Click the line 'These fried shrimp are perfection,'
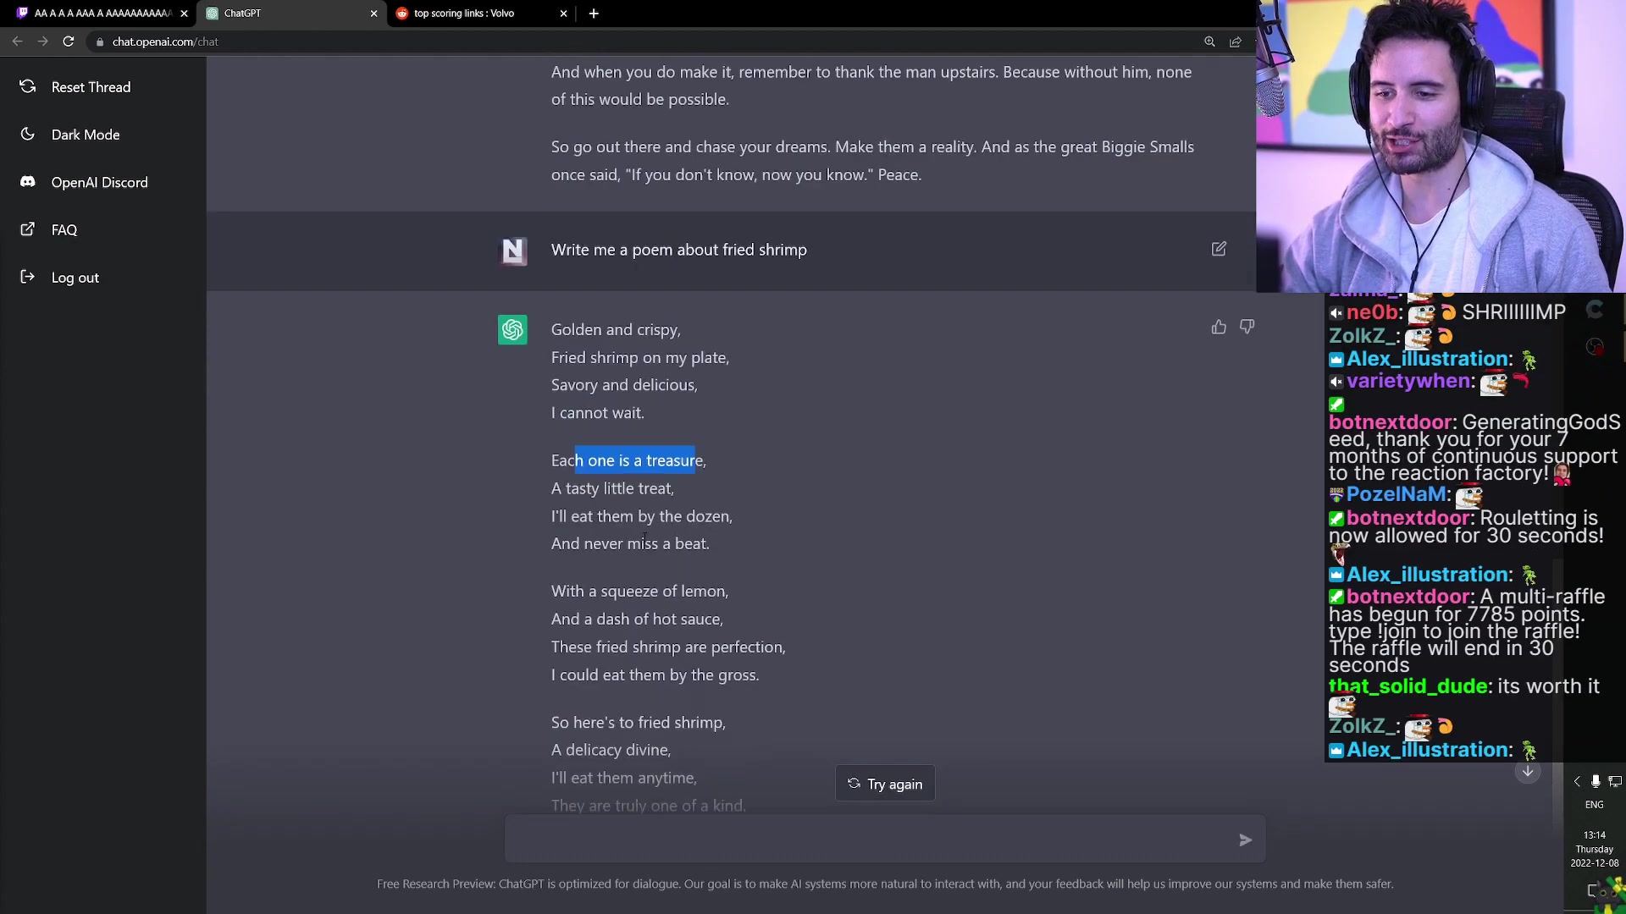Image resolution: width=1626 pixels, height=914 pixels. click(x=668, y=647)
